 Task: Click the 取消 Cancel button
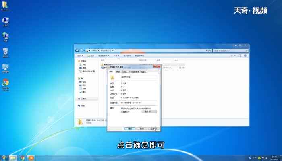coord(142,129)
